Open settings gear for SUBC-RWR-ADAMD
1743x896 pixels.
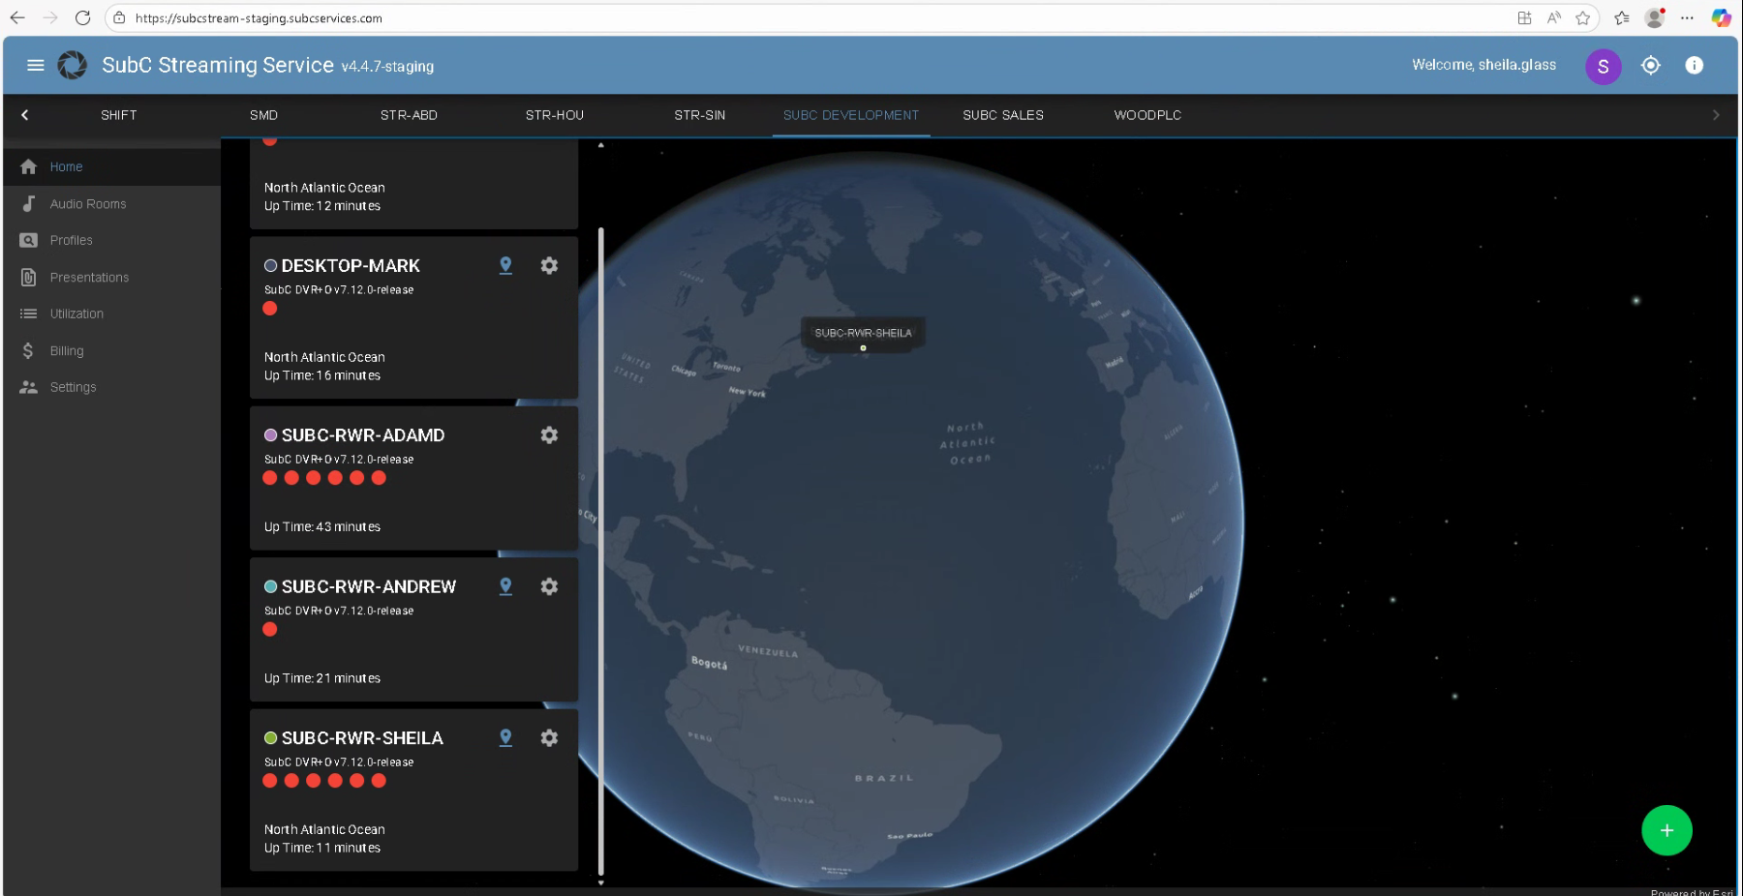[549, 435]
